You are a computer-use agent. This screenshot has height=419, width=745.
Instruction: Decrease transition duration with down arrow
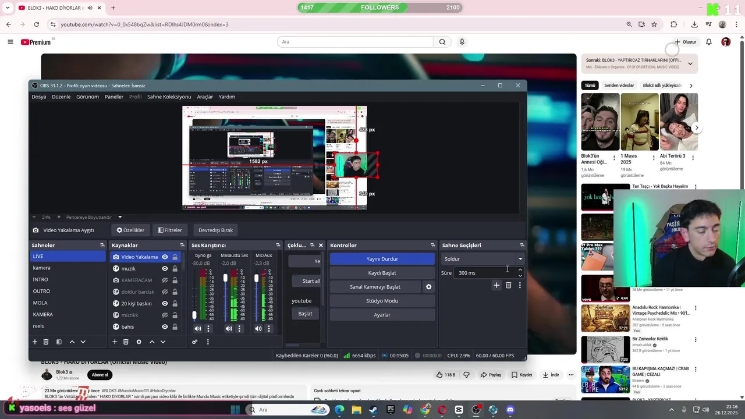(x=520, y=275)
